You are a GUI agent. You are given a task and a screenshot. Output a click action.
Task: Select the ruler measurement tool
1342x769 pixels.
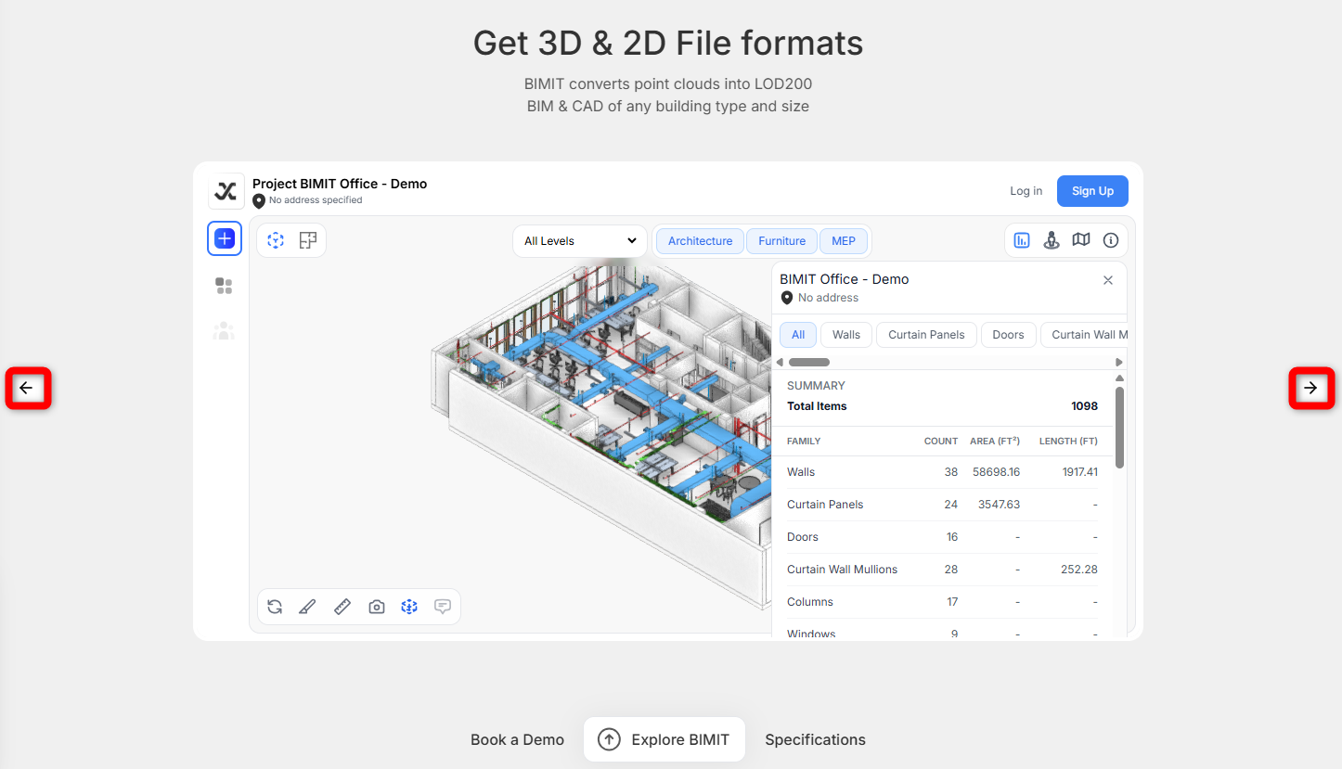[x=342, y=607]
